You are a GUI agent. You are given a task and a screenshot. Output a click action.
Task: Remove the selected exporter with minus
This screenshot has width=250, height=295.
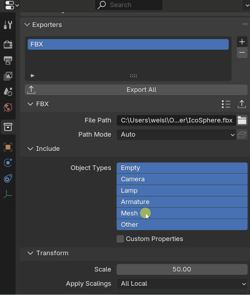click(x=242, y=53)
